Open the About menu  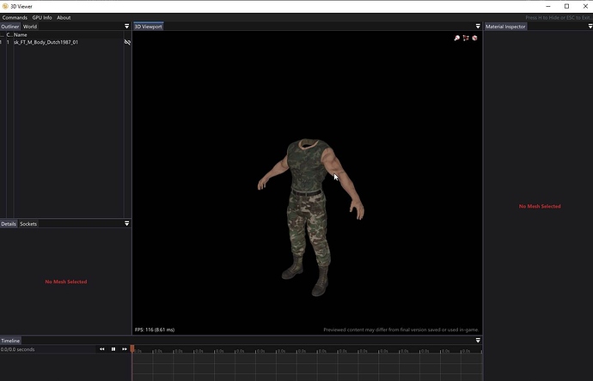tap(64, 17)
